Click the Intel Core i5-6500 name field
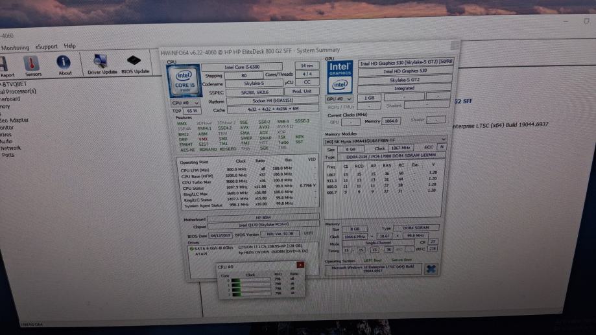Screen dimensions: 596x335 coord(242,67)
